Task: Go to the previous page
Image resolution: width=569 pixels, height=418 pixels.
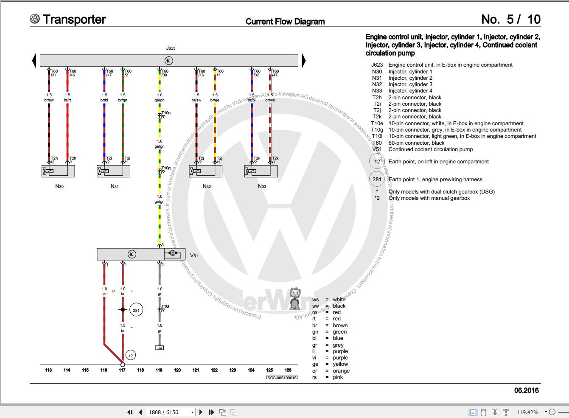Action: 140,412
